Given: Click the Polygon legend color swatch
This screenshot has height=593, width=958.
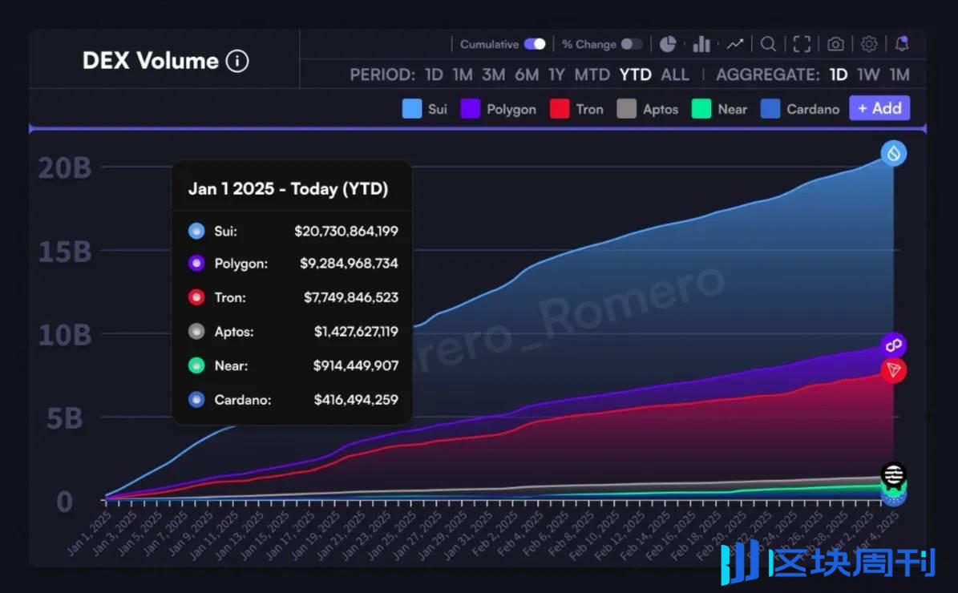Looking at the screenshot, I should tap(470, 109).
